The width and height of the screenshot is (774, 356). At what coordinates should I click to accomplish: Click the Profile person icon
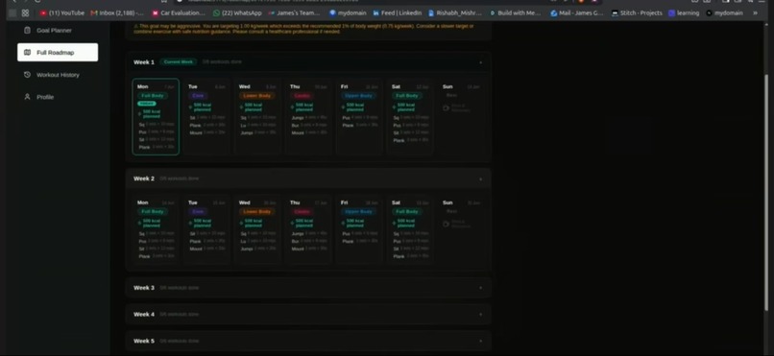coord(27,97)
